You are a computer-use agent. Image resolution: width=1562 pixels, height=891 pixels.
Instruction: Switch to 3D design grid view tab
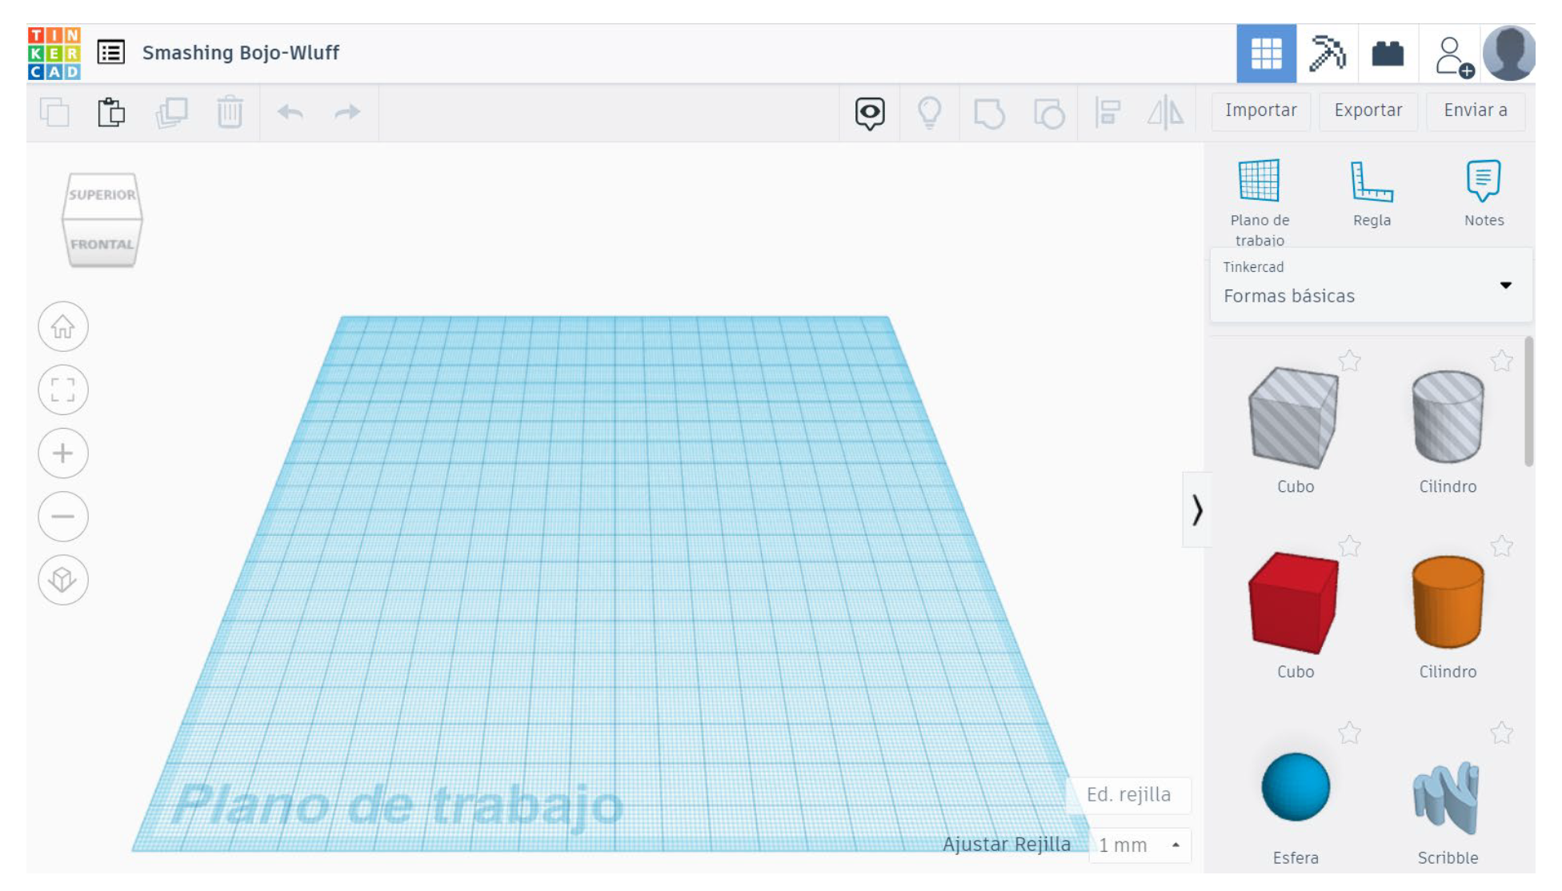1265,54
